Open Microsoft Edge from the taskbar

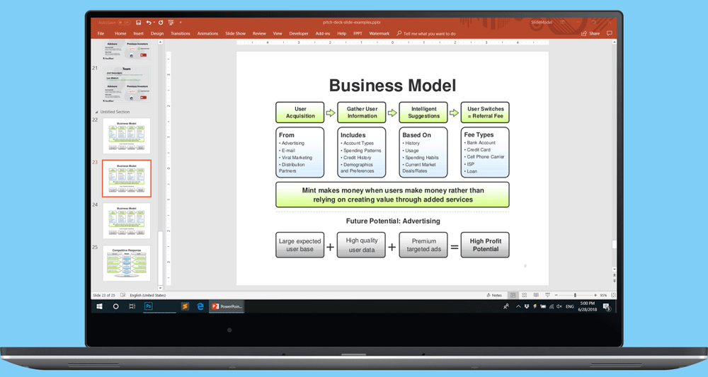click(200, 306)
